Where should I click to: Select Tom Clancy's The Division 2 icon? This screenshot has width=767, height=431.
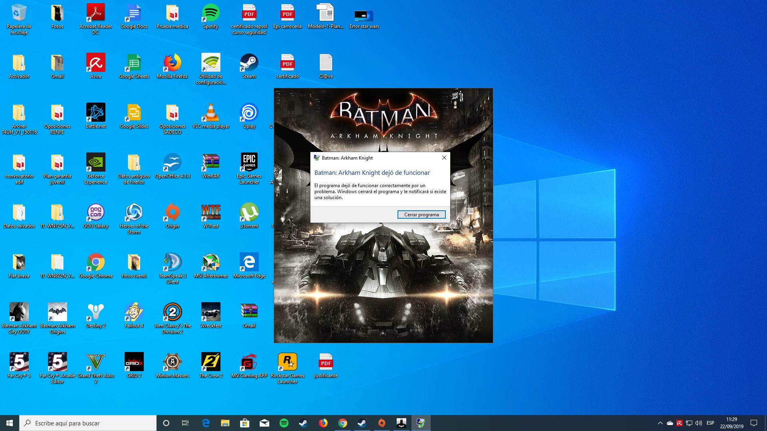click(x=172, y=318)
